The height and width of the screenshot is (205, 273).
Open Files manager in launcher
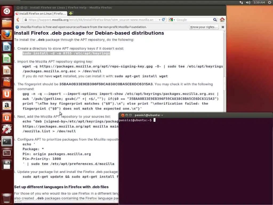pos(7,23)
